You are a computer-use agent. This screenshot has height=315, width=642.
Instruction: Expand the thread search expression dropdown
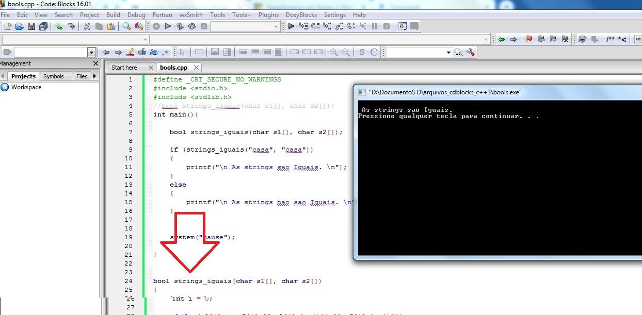[x=448, y=52]
